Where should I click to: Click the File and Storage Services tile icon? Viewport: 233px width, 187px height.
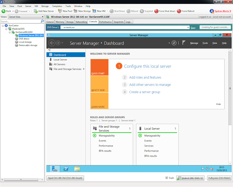[x=95, y=128]
